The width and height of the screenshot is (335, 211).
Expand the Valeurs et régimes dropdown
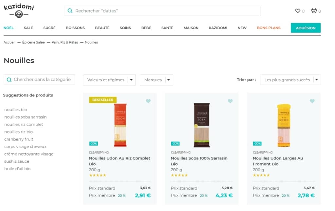click(x=109, y=80)
